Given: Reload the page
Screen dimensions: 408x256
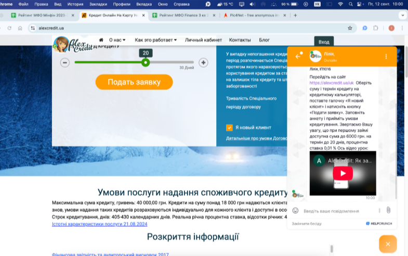Looking at the screenshot, I should [x=9, y=28].
